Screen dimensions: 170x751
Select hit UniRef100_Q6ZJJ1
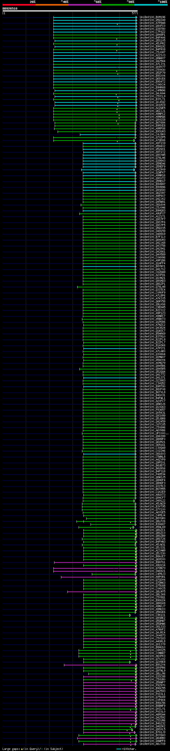152,111
